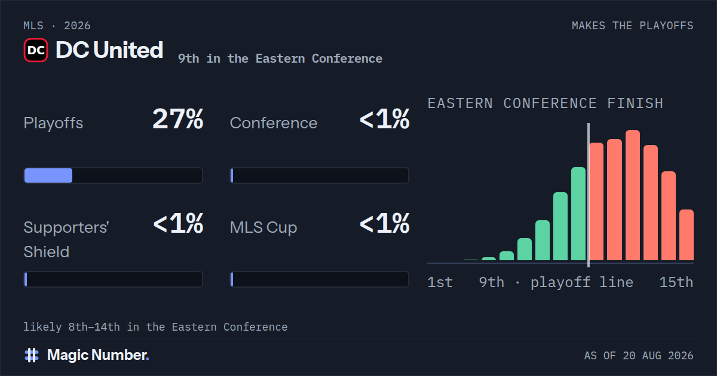This screenshot has width=717, height=376.
Task: Click the 9th in the Eastern Conference text
Action: [280, 58]
